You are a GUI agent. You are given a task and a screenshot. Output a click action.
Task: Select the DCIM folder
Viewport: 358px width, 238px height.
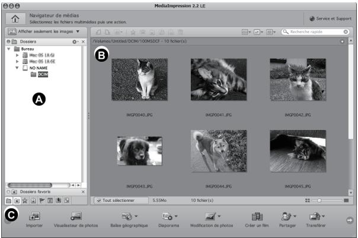point(43,74)
